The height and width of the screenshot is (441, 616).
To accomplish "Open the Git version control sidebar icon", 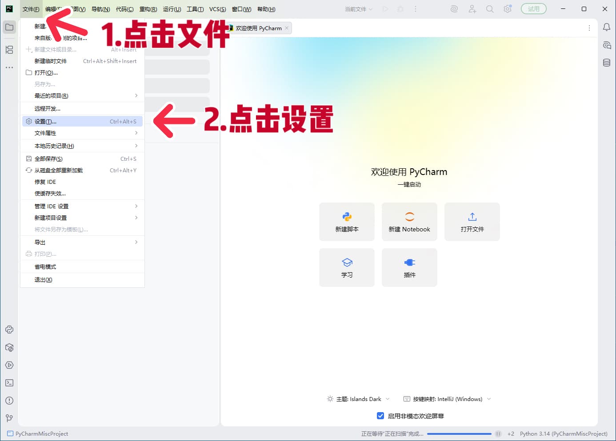I will tap(9, 418).
